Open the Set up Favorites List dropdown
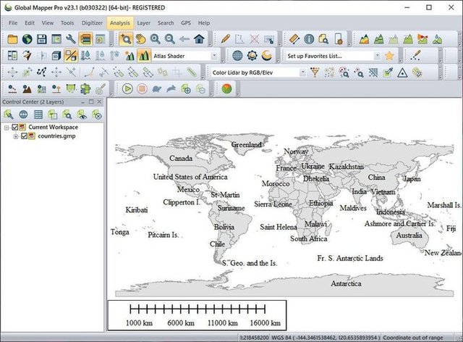The width and height of the screenshot is (463, 342). [x=377, y=55]
